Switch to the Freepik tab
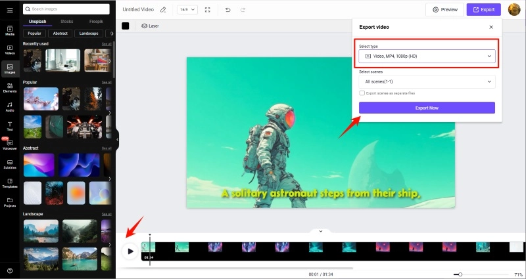 (96, 22)
